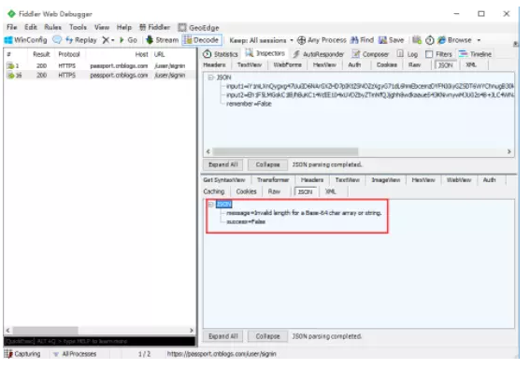The image size is (530, 369).
Task: Sort sessions by Result column header
Action: [41, 54]
